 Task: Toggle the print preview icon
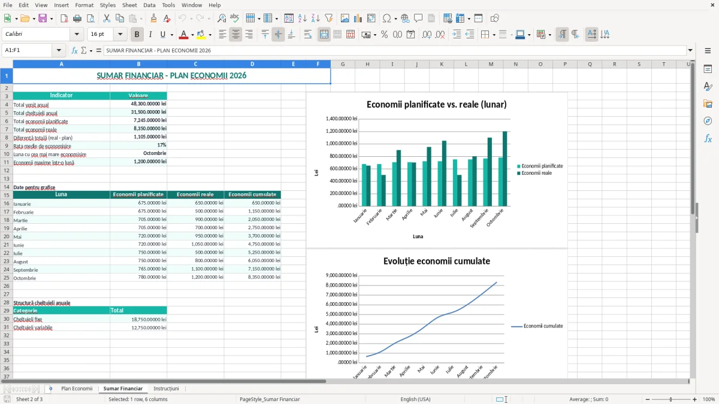coord(90,19)
